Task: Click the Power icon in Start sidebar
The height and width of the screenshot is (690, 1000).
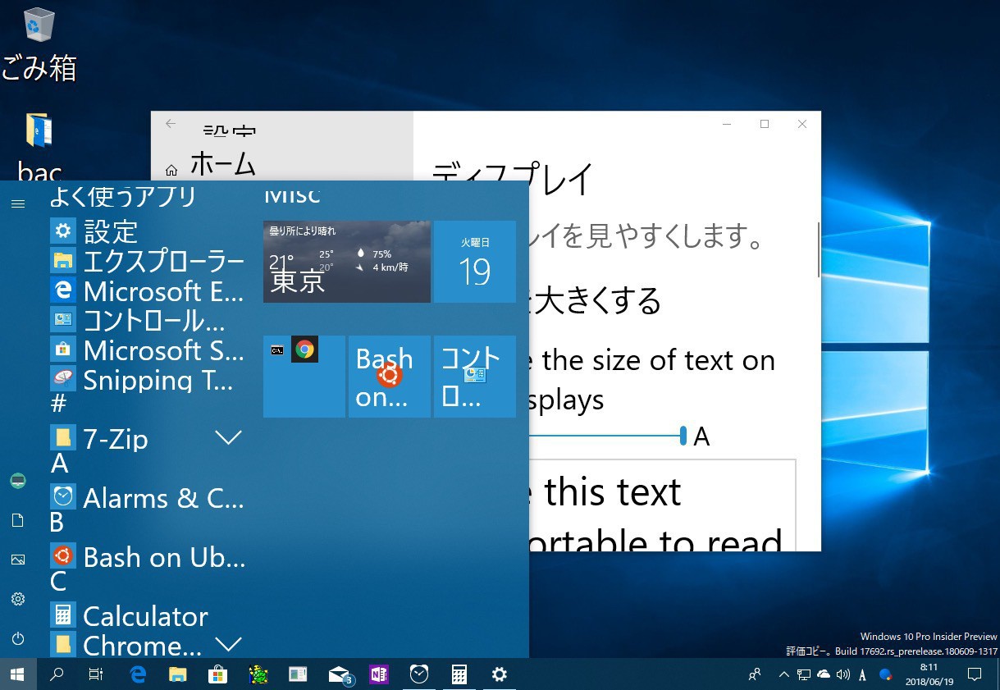Action: pos(18,638)
